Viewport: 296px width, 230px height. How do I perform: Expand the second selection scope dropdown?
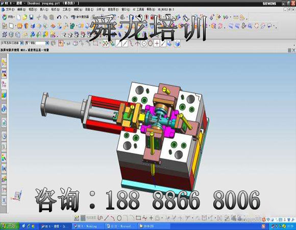pos(47,43)
